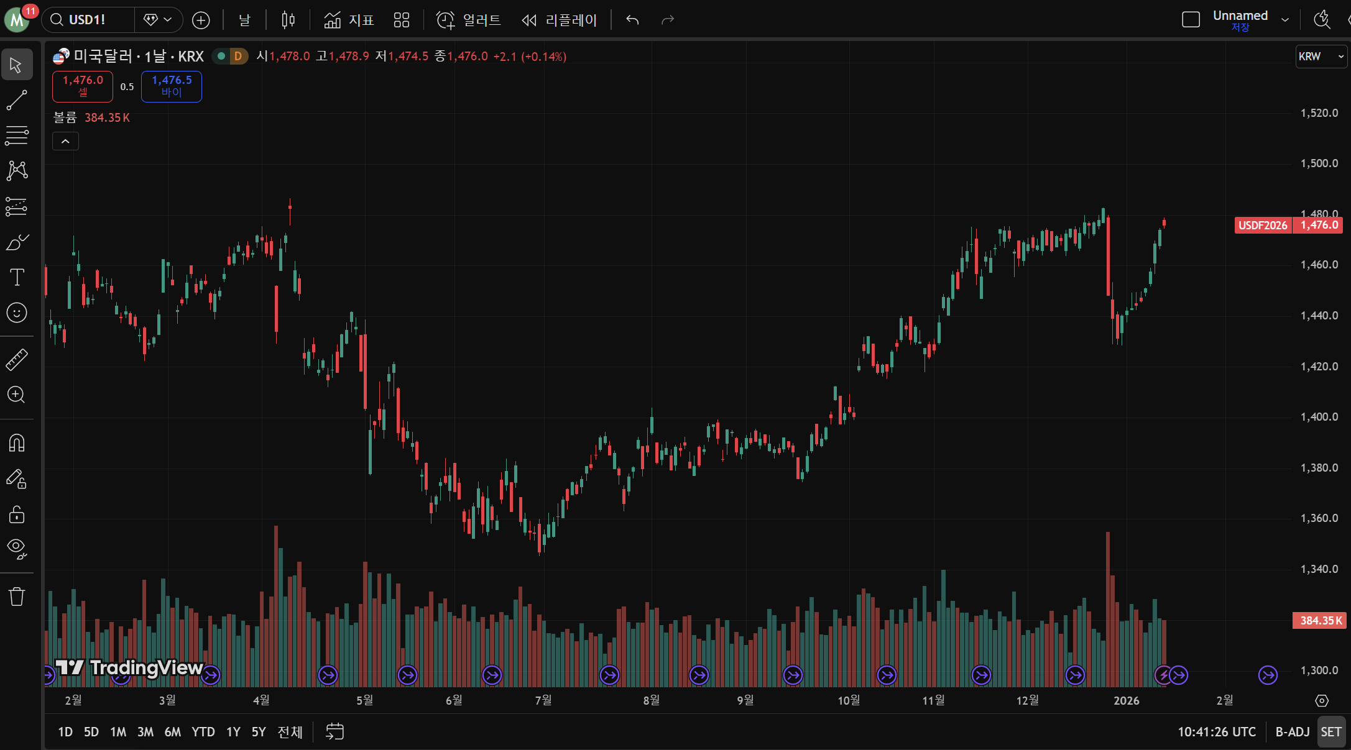Click the lightning event marker near 2026
The height and width of the screenshot is (750, 1351).
click(x=1163, y=675)
